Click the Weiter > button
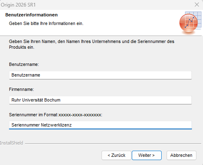This screenshot has height=165, width=203. click(x=147, y=155)
